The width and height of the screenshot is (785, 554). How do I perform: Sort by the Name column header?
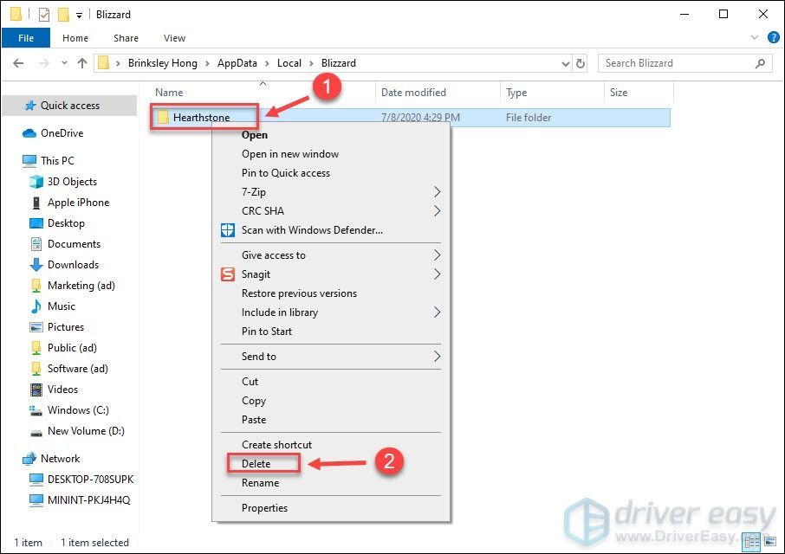169,93
